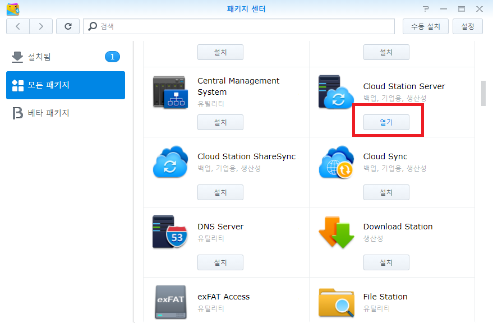Select 베타 패키지 in the sidebar

coord(66,113)
